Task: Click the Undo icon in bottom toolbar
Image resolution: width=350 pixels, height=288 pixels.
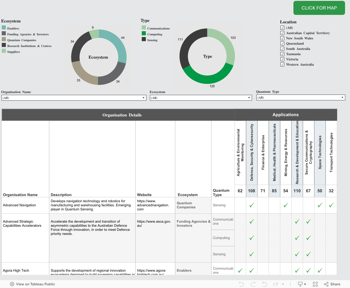Action: [x=241, y=284]
